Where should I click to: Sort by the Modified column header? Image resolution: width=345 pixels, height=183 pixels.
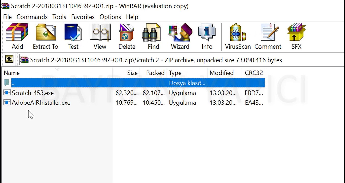(224, 73)
